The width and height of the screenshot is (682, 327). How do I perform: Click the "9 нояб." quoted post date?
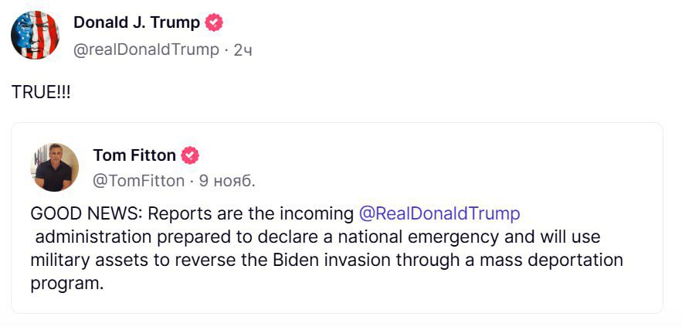click(x=227, y=181)
